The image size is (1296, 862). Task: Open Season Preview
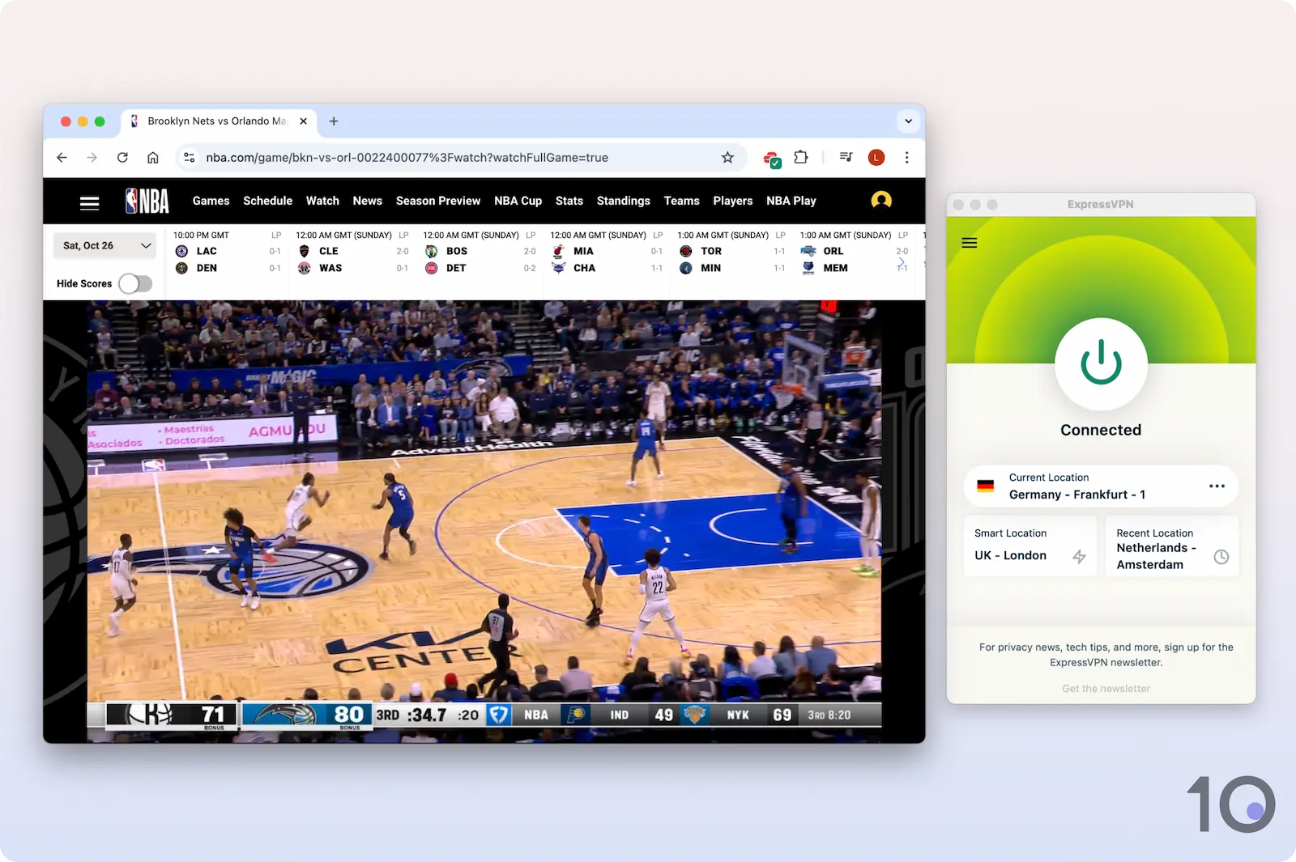click(x=438, y=201)
